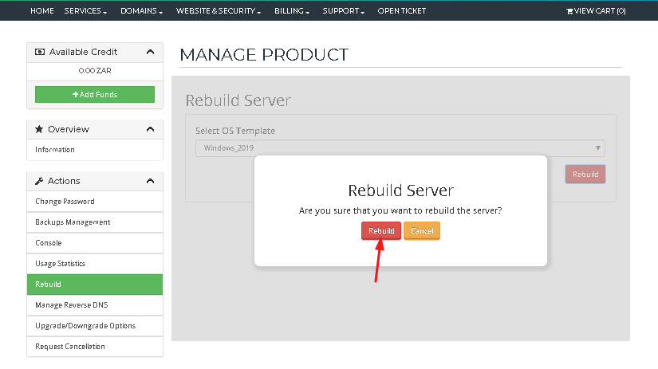Image resolution: width=658 pixels, height=369 pixels.
Task: Confirm with red Rebuild button in dialog
Action: coord(381,230)
